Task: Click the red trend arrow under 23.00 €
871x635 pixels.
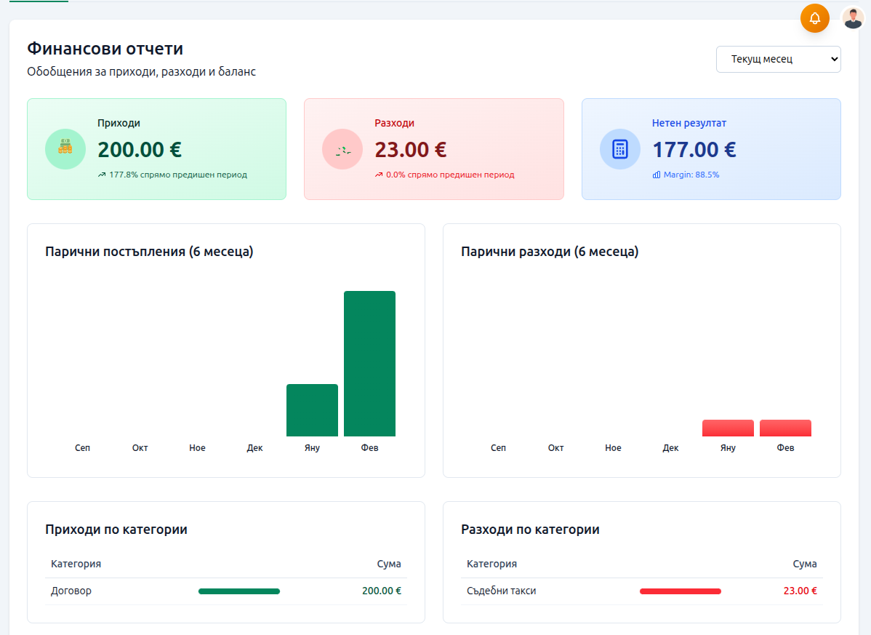Action: 379,175
